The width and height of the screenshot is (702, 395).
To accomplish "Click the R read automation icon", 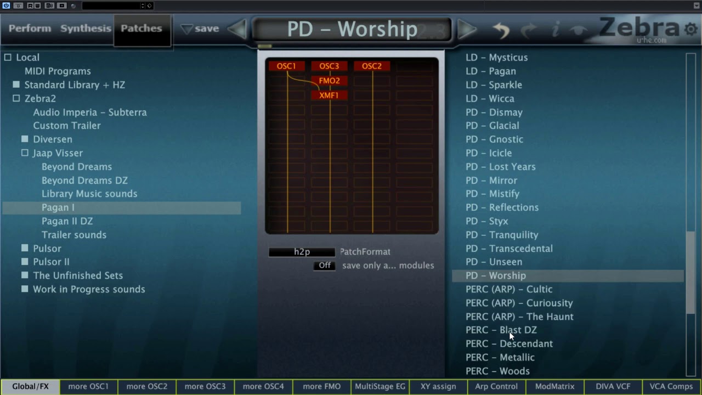I will pos(30,5).
